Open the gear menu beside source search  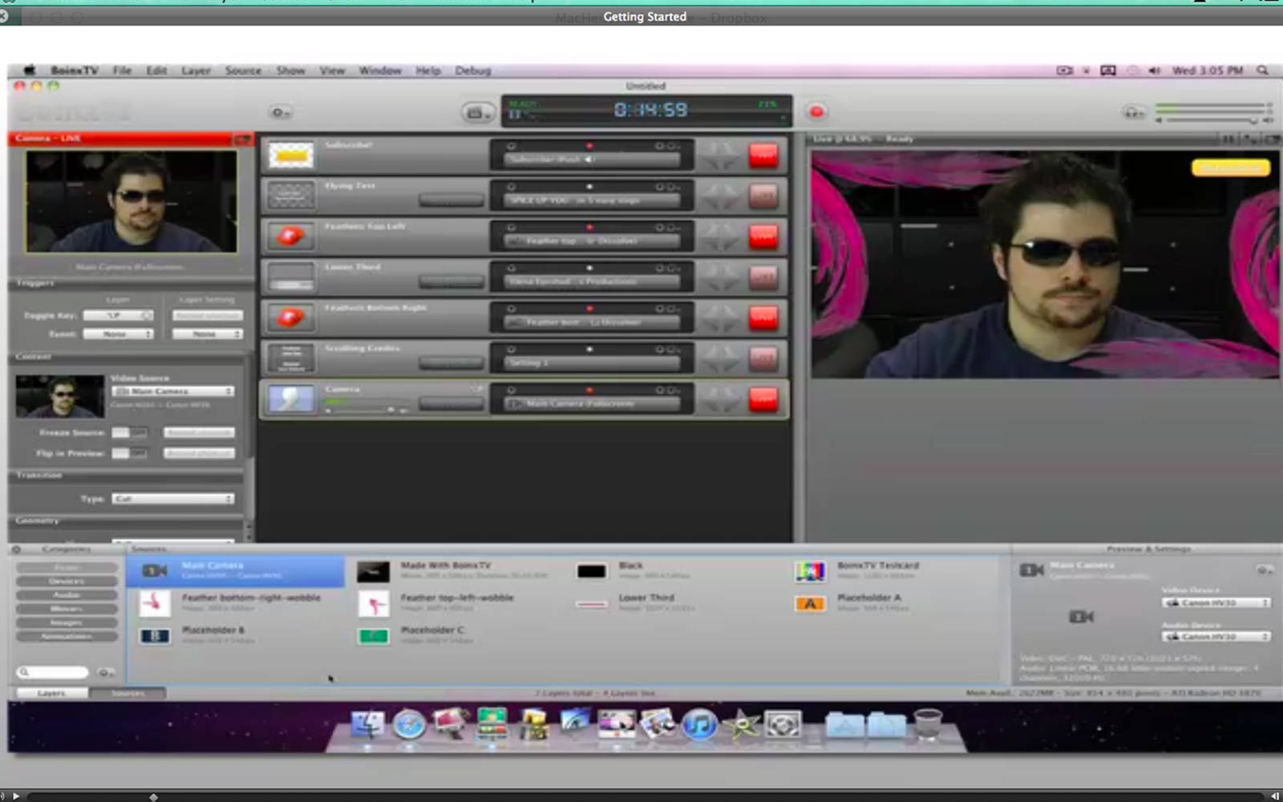105,672
